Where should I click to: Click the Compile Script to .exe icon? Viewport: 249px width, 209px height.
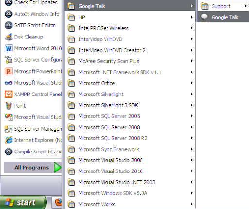(8, 152)
